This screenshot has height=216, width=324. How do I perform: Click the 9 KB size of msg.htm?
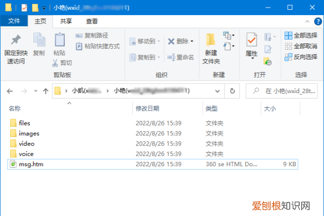pyautogui.click(x=289, y=164)
